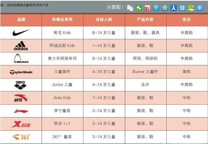This screenshot has height=144, width=208.
Task: Click the ANTA logo
Action: [20, 98]
